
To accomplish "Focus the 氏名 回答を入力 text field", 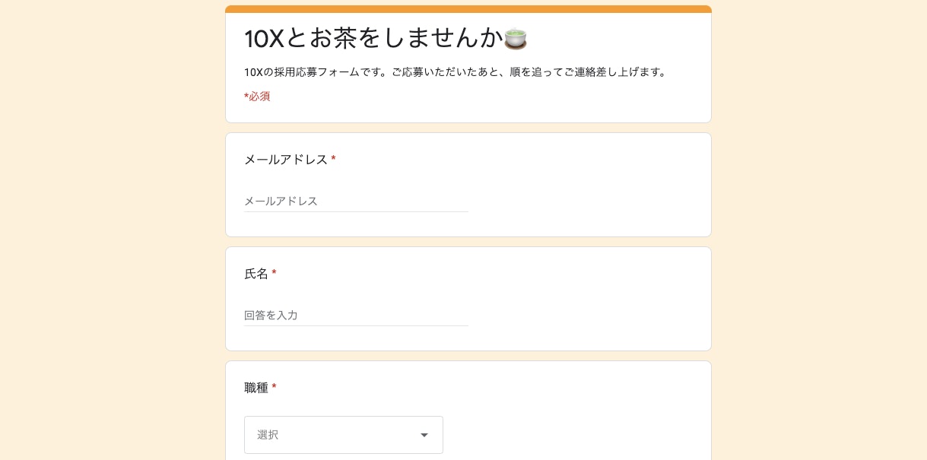I will (356, 316).
